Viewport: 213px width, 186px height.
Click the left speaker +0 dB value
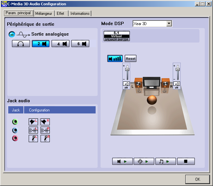(x=126, y=84)
